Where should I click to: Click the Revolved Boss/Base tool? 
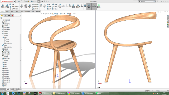tap(7, 6)
